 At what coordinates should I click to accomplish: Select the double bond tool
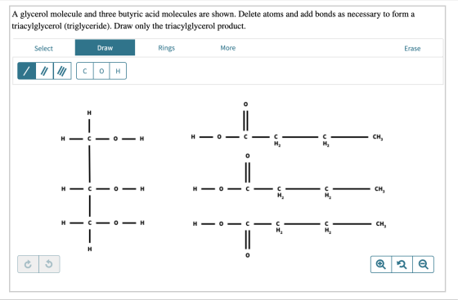[x=44, y=71]
